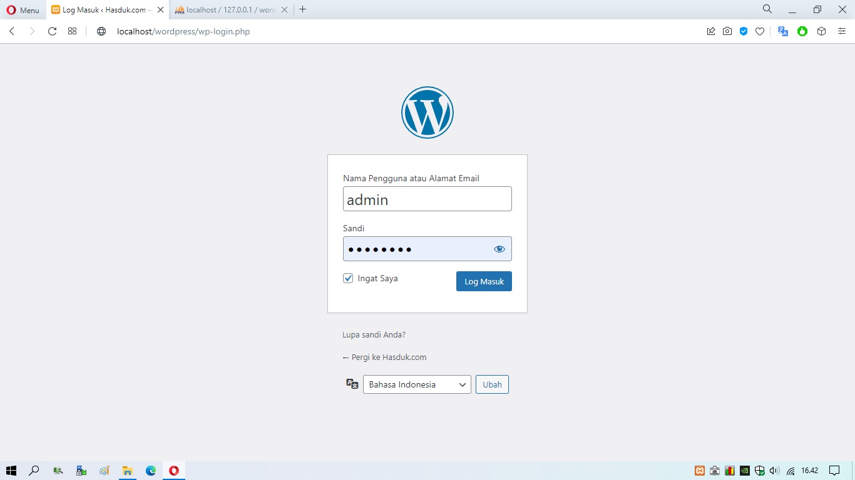This screenshot has height=480, width=855.
Task: Focus the username field containing admin
Action: pyautogui.click(x=427, y=199)
